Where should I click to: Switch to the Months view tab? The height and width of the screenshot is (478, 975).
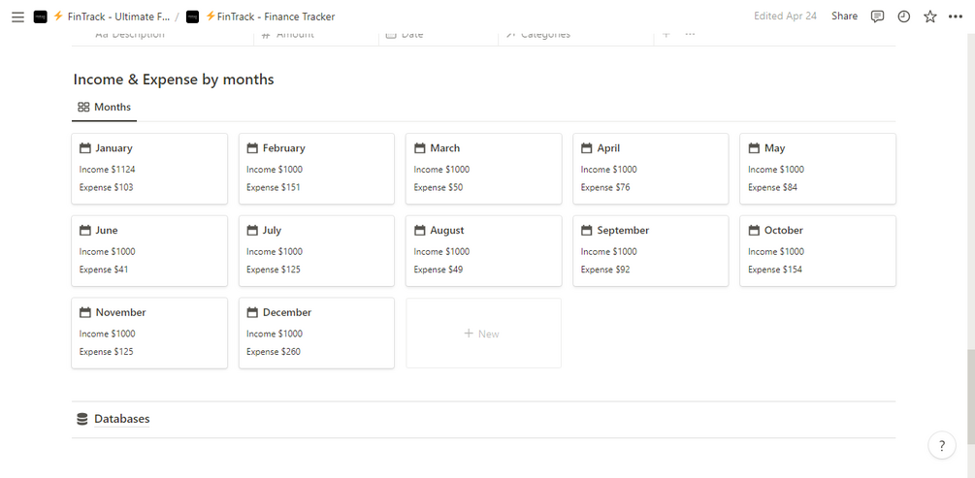pyautogui.click(x=105, y=108)
